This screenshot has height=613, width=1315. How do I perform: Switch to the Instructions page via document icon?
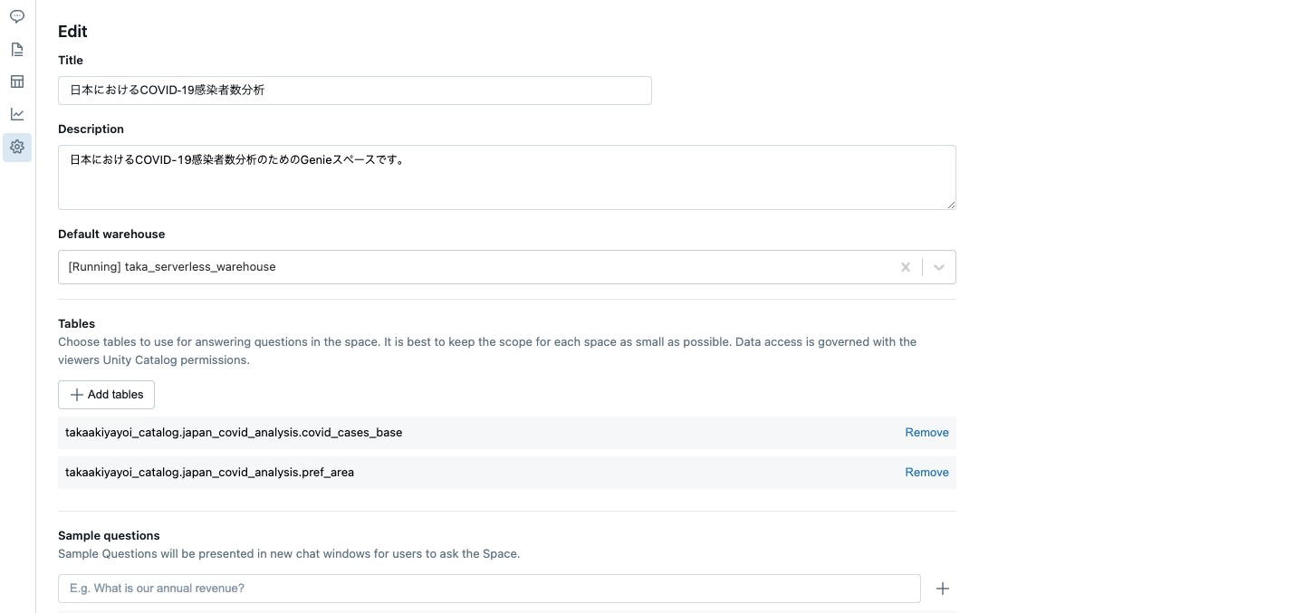(x=16, y=49)
